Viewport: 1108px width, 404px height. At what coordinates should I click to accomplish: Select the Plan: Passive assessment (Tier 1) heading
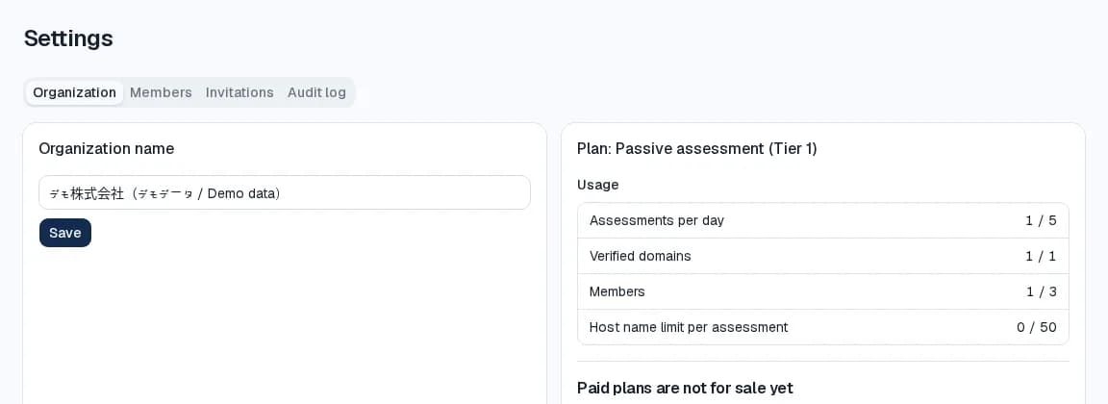(696, 148)
